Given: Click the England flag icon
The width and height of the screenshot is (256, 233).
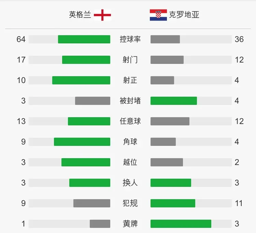Looking at the screenshot, I should coord(102,15).
